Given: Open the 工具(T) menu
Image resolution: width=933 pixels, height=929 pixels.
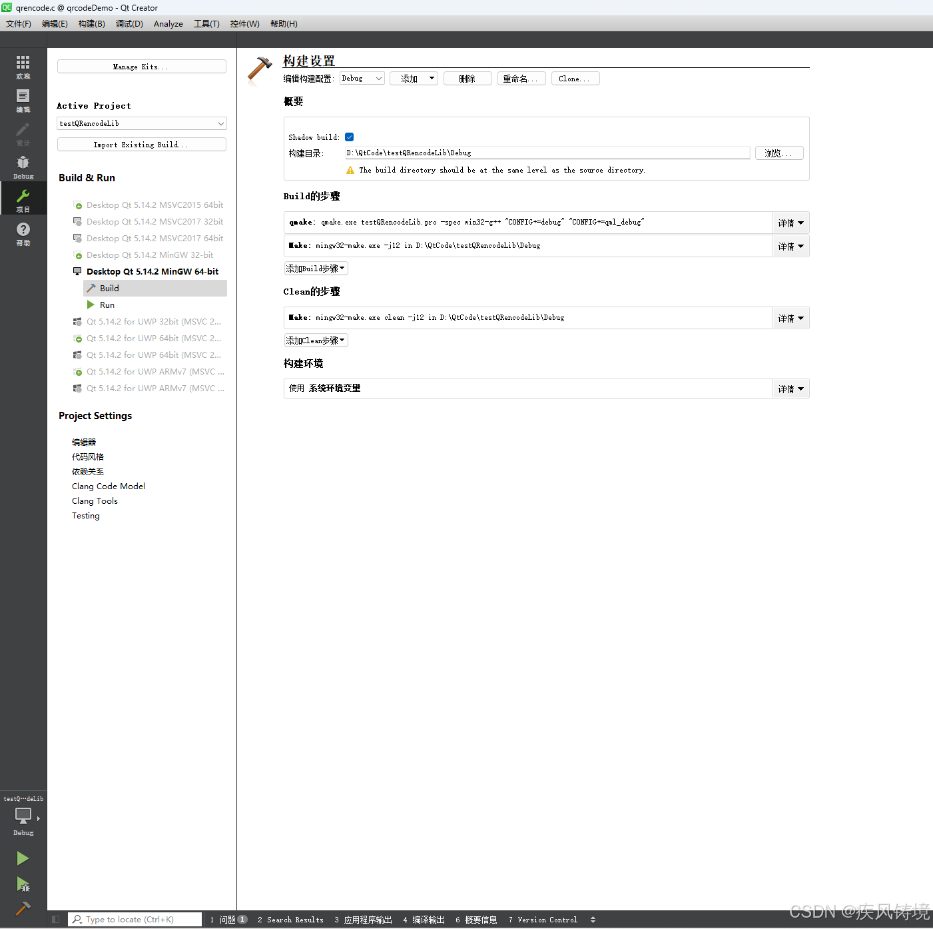Looking at the screenshot, I should (x=206, y=23).
